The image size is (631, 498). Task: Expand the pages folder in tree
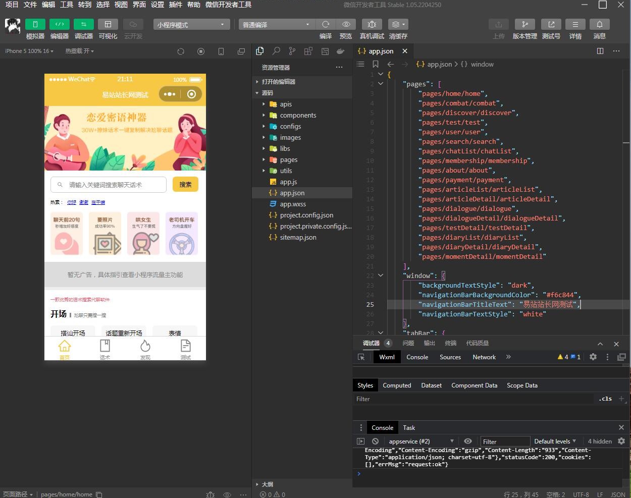pos(289,159)
